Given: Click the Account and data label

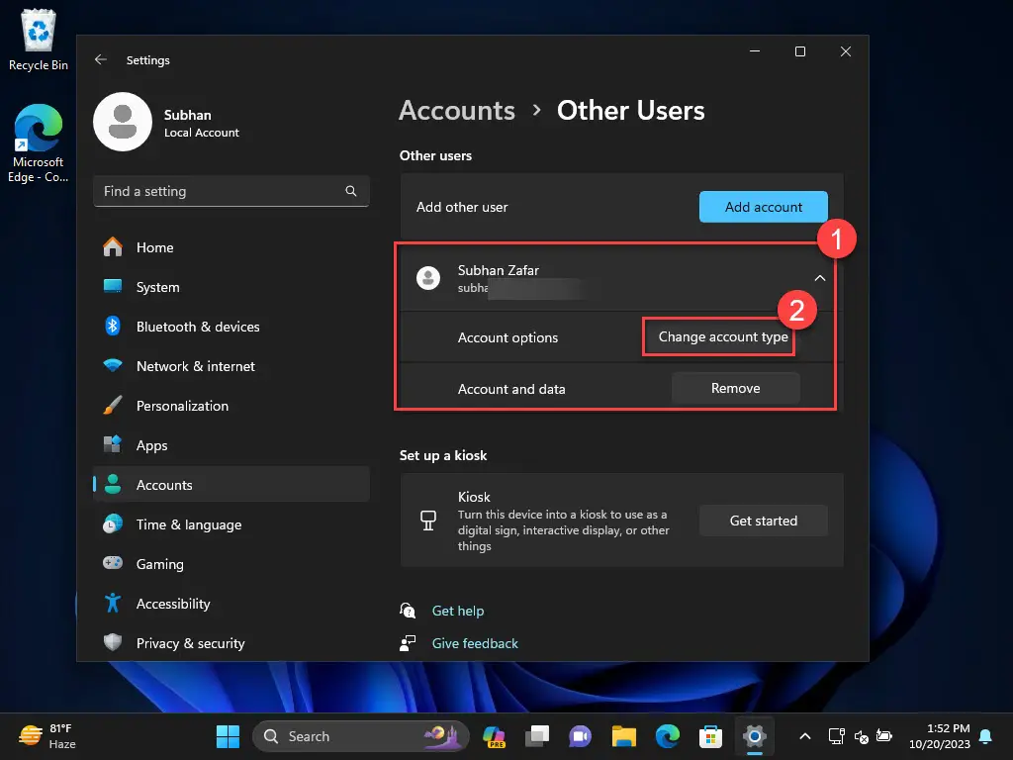Looking at the screenshot, I should [511, 389].
